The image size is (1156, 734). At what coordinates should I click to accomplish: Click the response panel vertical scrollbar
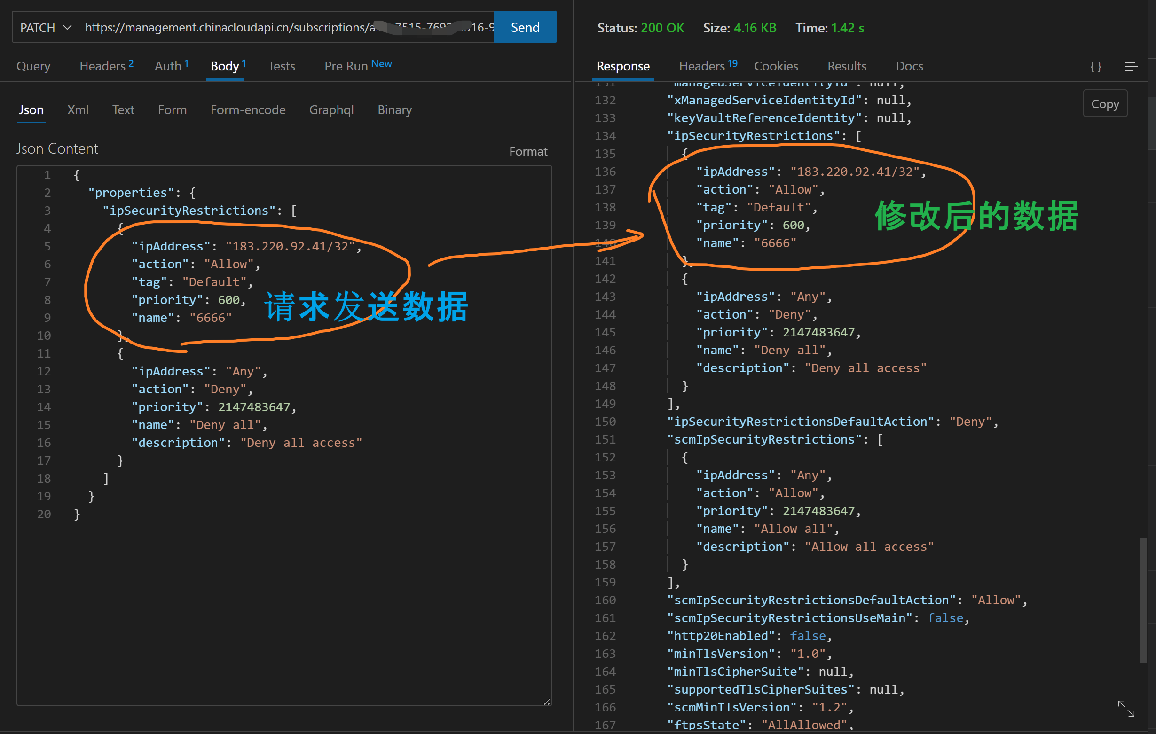click(1143, 600)
